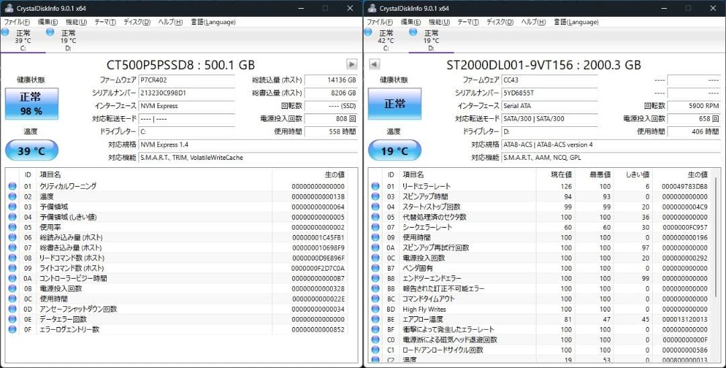Click status icon for High Fly Writes row
726x368 pixels.
click(x=376, y=309)
